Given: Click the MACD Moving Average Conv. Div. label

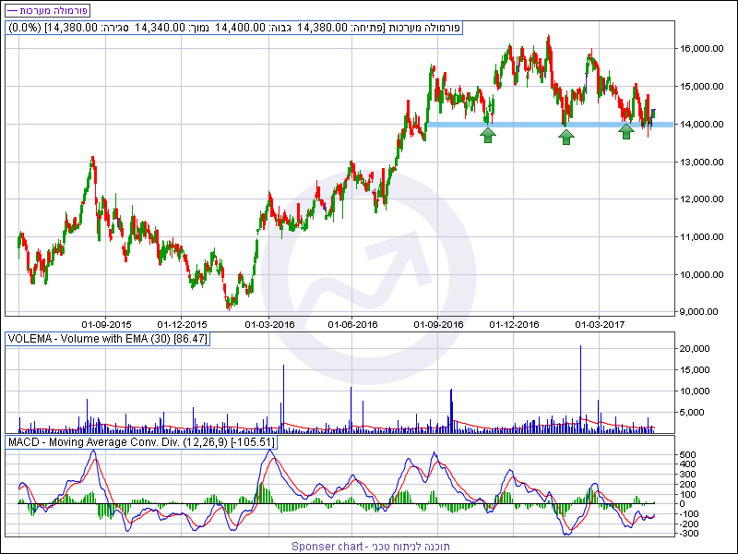Looking at the screenshot, I should (141, 442).
